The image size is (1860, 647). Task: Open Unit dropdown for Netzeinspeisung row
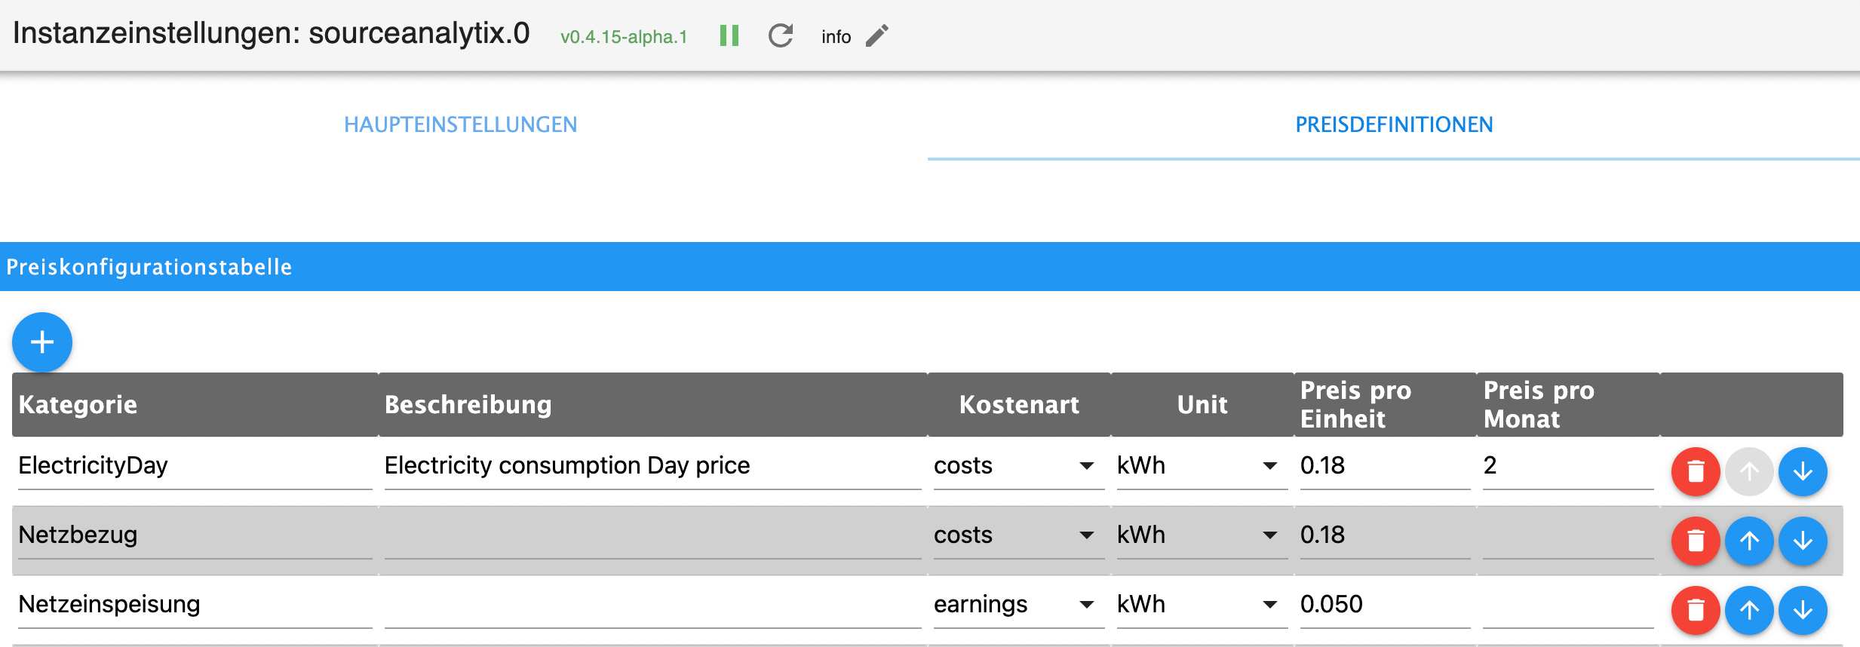tap(1201, 605)
